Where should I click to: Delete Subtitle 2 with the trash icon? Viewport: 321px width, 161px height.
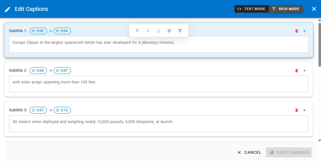click(297, 71)
